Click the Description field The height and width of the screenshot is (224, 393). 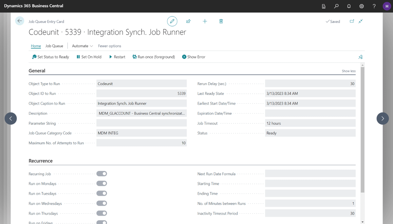point(141,113)
